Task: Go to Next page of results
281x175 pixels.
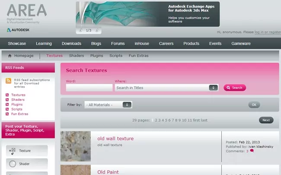Action: click(266, 120)
